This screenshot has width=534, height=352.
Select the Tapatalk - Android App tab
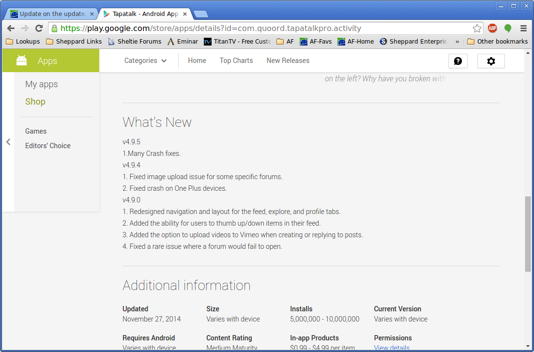(145, 14)
